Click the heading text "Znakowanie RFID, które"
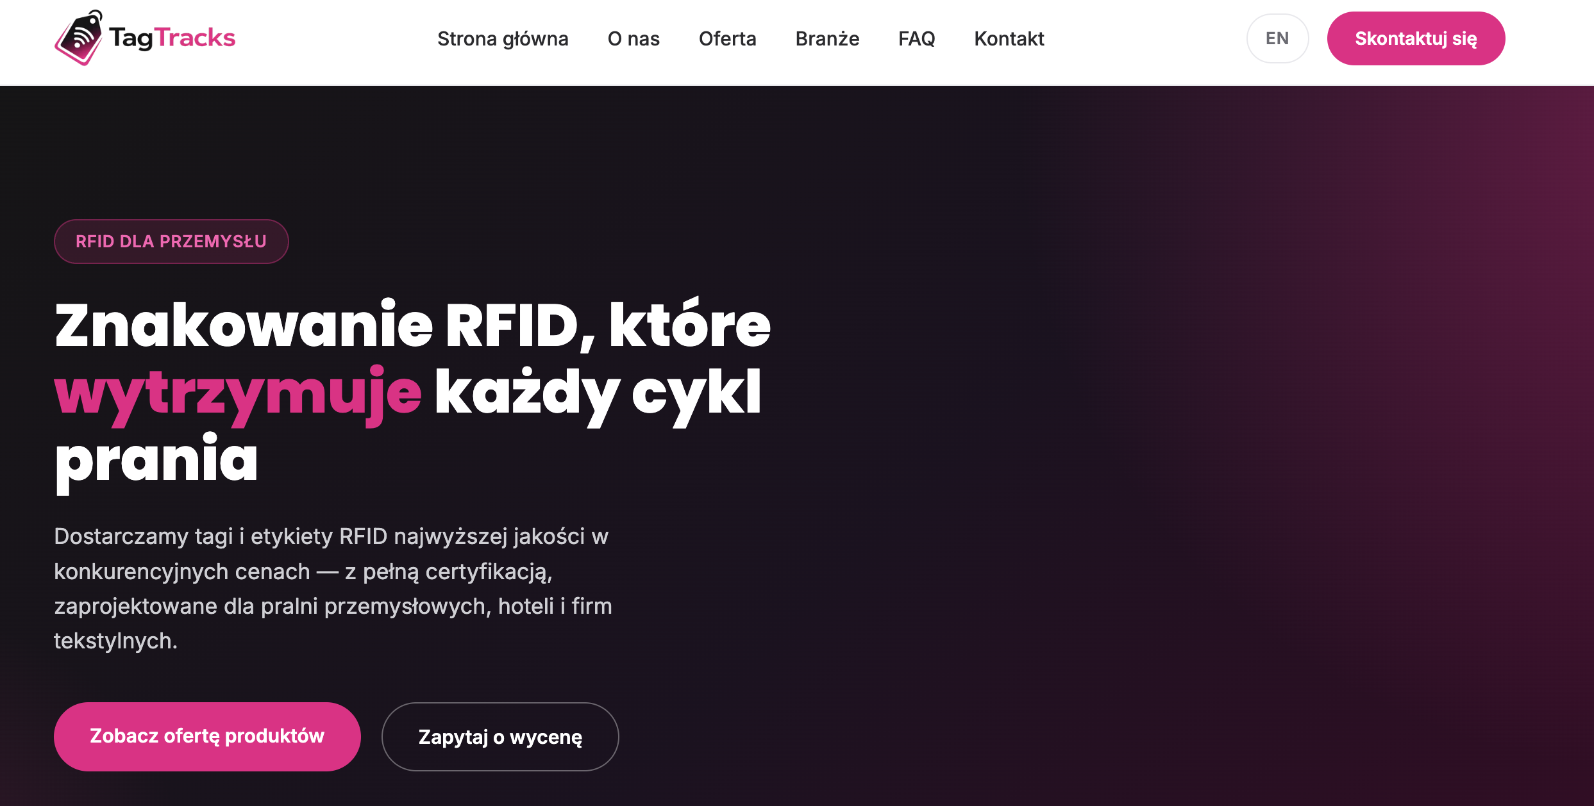The height and width of the screenshot is (806, 1594). coord(412,325)
